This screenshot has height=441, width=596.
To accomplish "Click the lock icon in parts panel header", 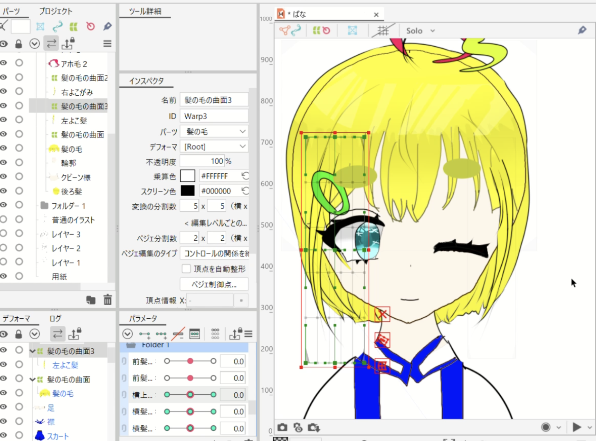I will point(19,44).
